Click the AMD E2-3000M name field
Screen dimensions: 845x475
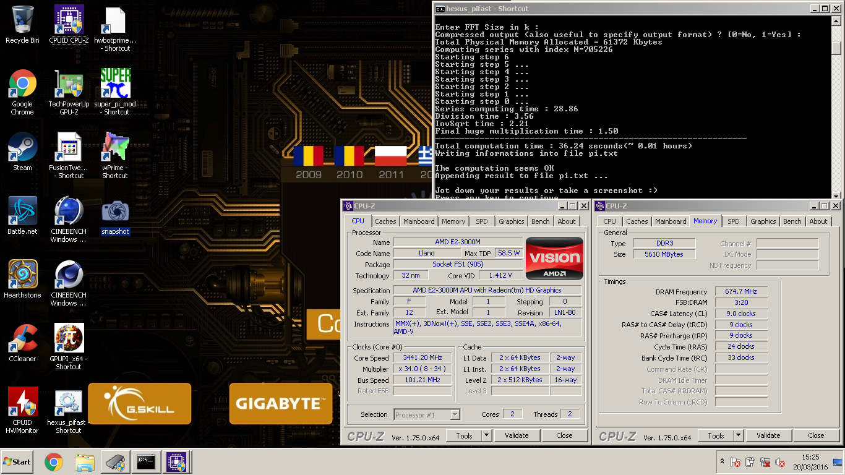458,242
